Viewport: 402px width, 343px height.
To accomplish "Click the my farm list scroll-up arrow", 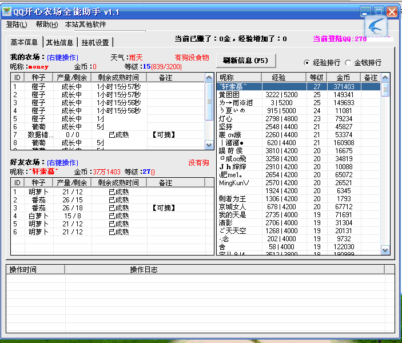I will point(209,78).
